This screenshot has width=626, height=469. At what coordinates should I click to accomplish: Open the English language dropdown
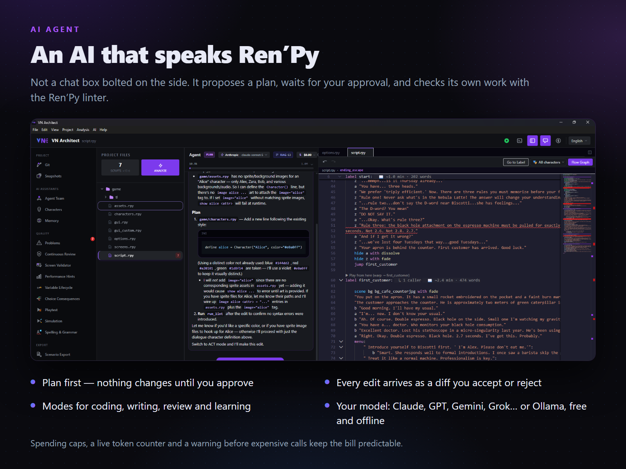pos(579,141)
